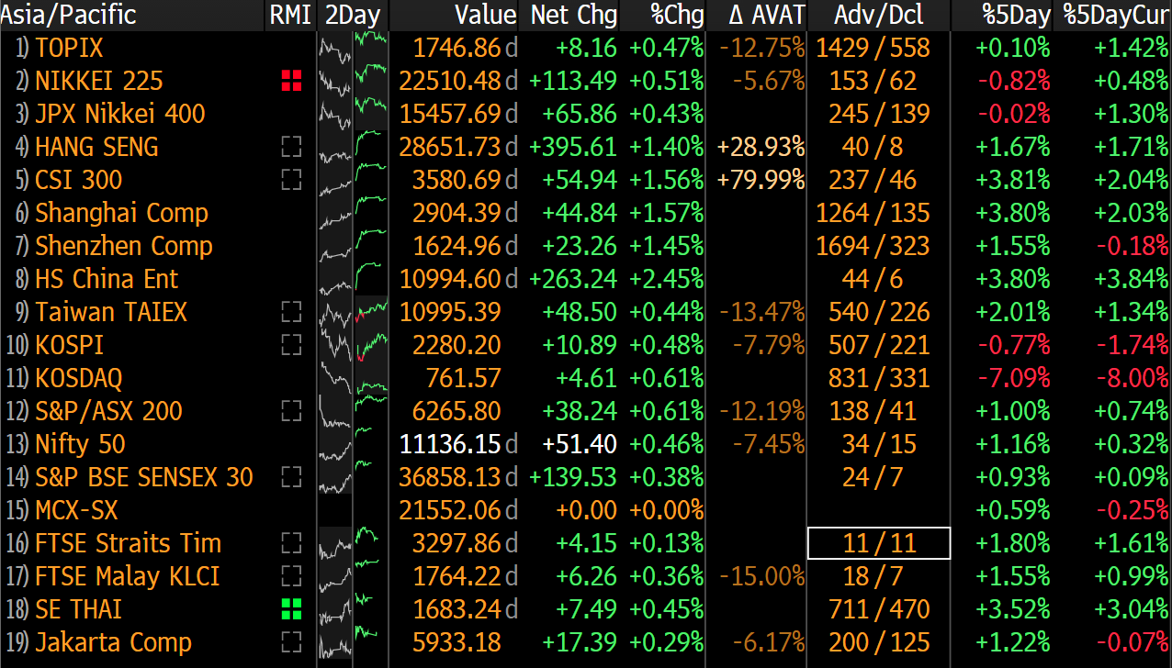The image size is (1172, 668).
Task: Sort by the Δ AVAT column header
Action: [x=767, y=15]
